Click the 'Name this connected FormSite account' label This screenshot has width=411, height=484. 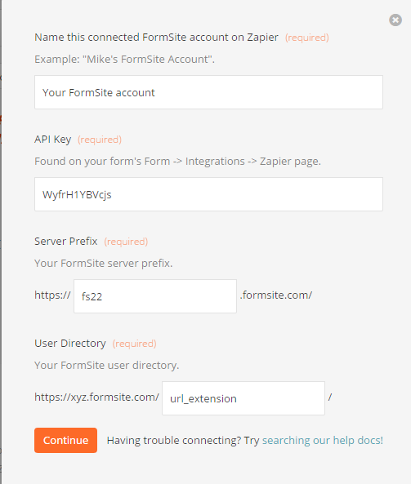click(x=156, y=38)
